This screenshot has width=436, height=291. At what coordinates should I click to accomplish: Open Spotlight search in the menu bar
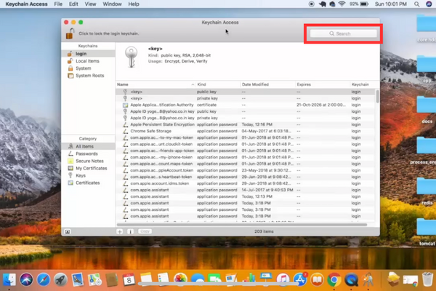[416, 4]
